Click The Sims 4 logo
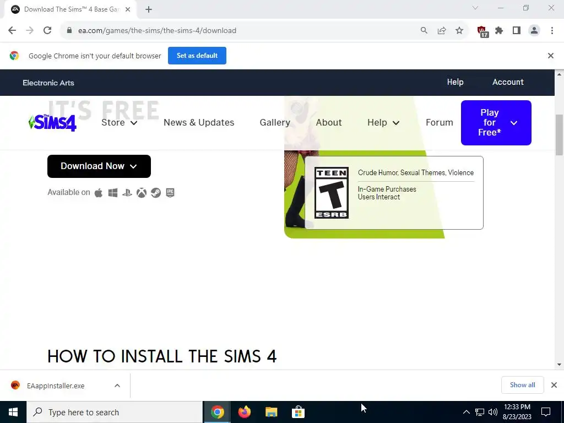The height and width of the screenshot is (423, 564). click(52, 123)
